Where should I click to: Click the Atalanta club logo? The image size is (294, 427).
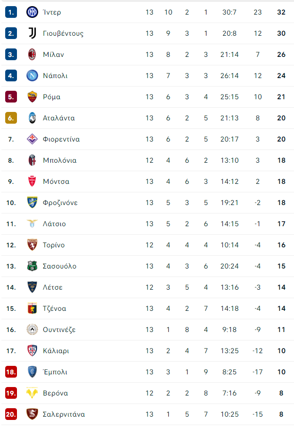click(x=32, y=118)
